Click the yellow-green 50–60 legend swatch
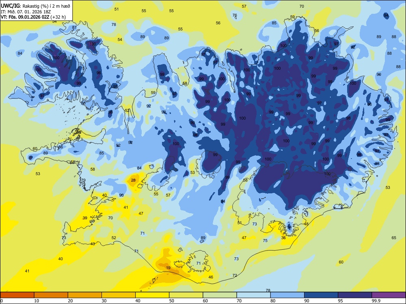The height and width of the screenshot is (304, 406). click(186, 295)
